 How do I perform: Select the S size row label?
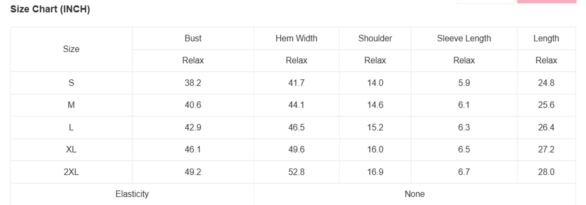pyautogui.click(x=71, y=83)
